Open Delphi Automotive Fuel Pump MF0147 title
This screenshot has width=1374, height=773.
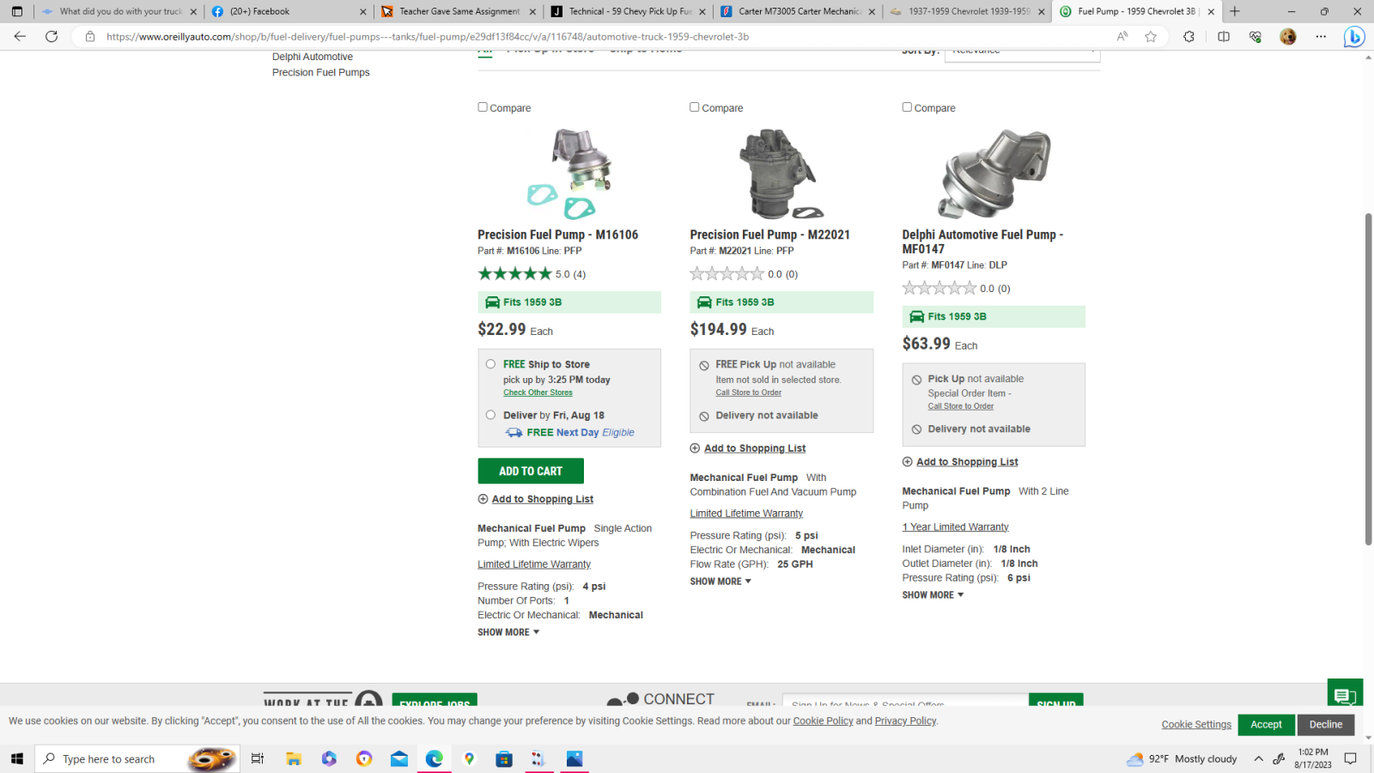click(x=982, y=241)
